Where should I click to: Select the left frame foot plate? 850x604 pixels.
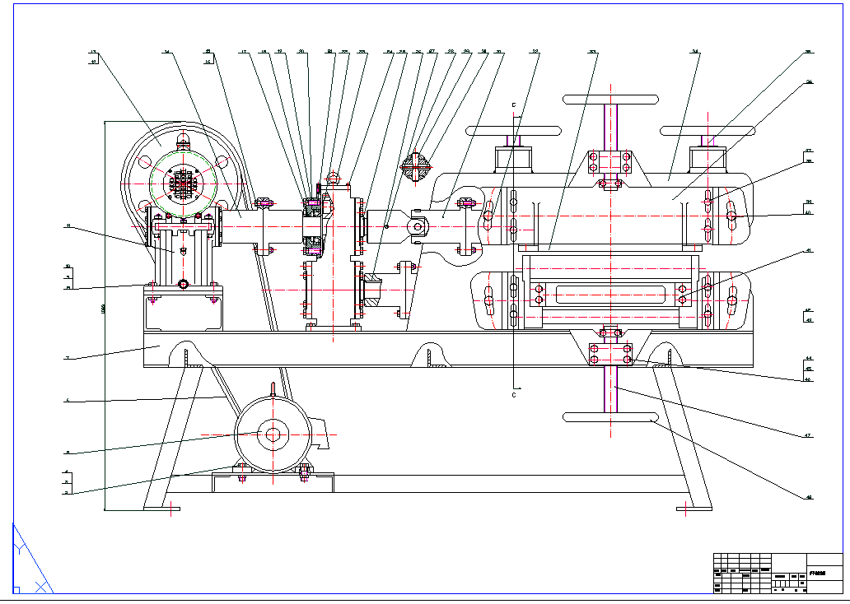pos(162,509)
